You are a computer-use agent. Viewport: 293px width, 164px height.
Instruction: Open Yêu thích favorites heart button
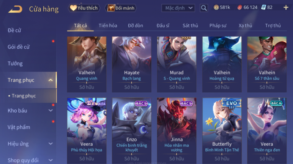[x=84, y=8]
